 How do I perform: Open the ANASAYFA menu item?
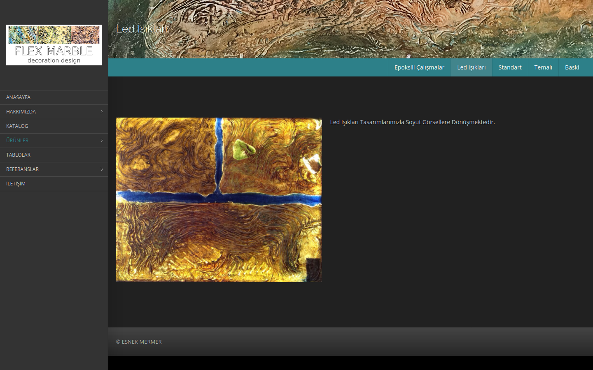pos(54,97)
